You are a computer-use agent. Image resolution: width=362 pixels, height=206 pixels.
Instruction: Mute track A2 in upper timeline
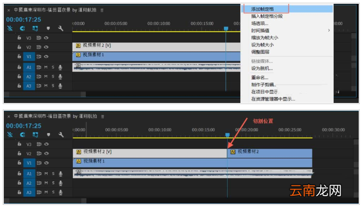46,76
